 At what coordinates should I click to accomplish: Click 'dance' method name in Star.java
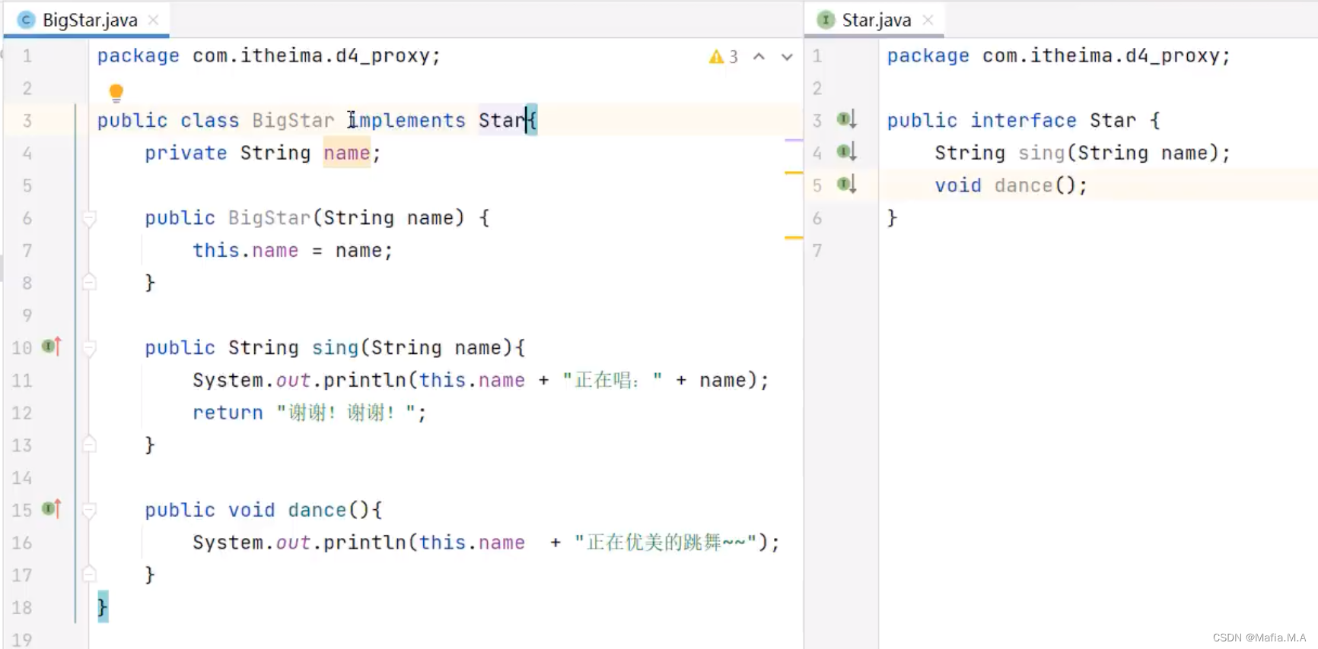coord(1024,185)
